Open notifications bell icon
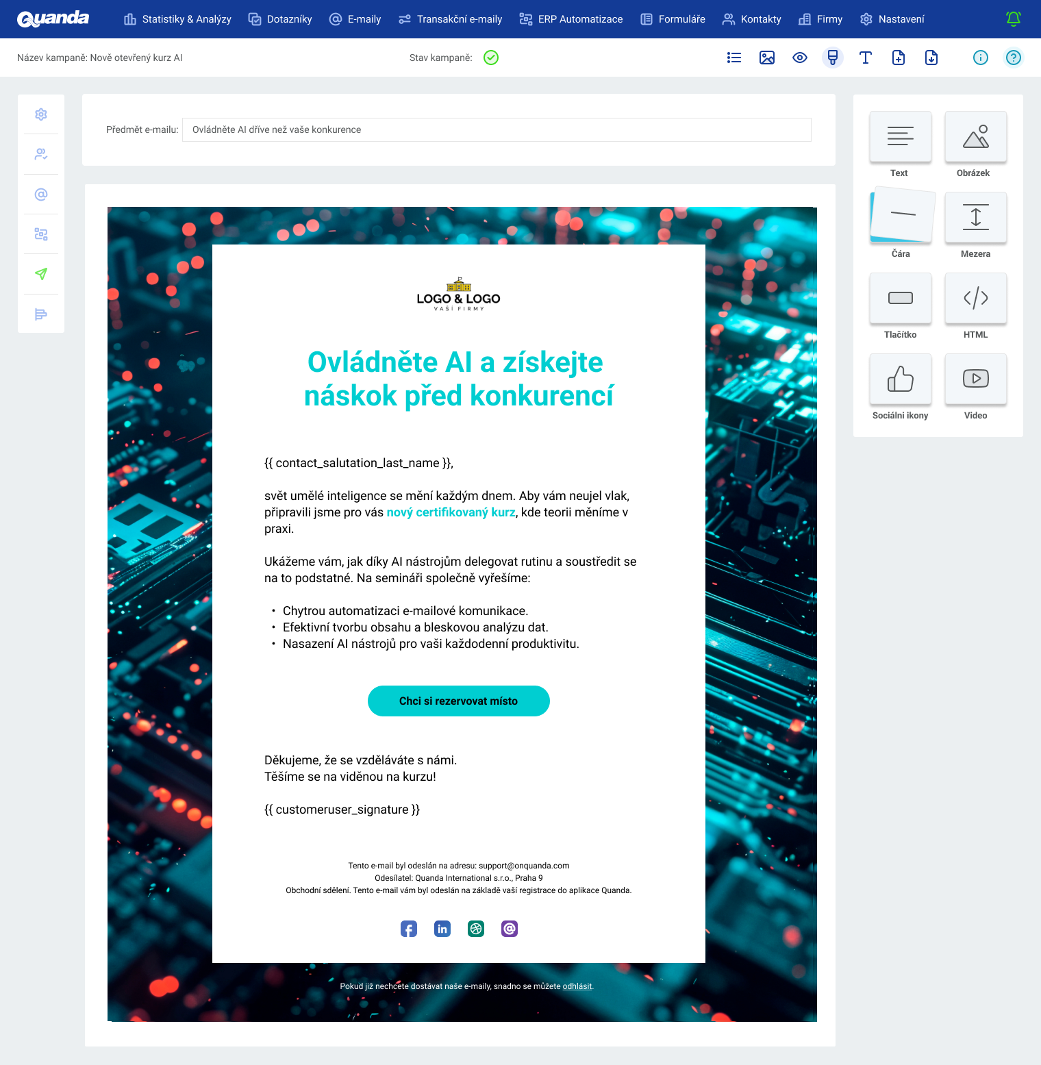Image resolution: width=1041 pixels, height=1065 pixels. coord(1014,19)
